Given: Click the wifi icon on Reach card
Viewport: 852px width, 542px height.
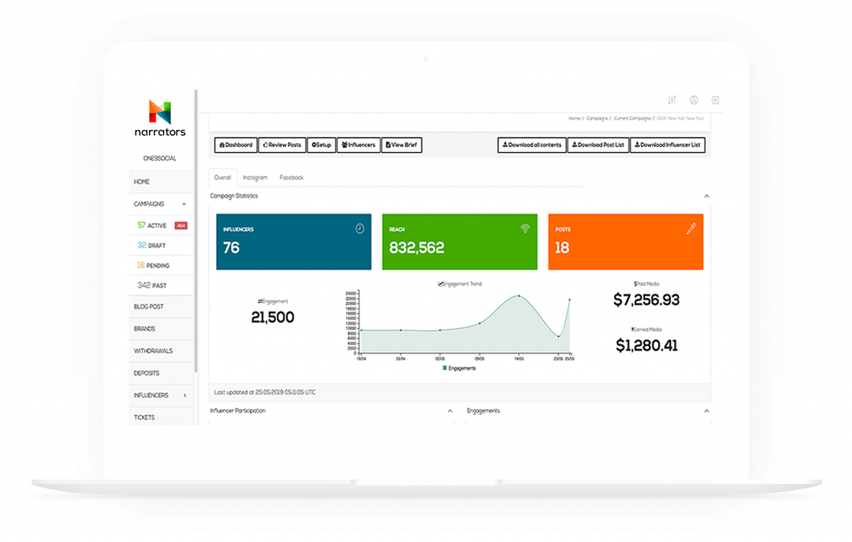Looking at the screenshot, I should pyautogui.click(x=525, y=229).
